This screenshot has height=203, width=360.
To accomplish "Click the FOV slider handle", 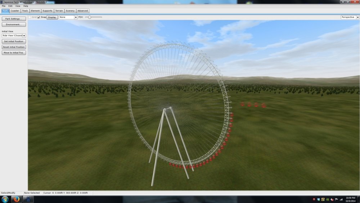I will point(89,17).
